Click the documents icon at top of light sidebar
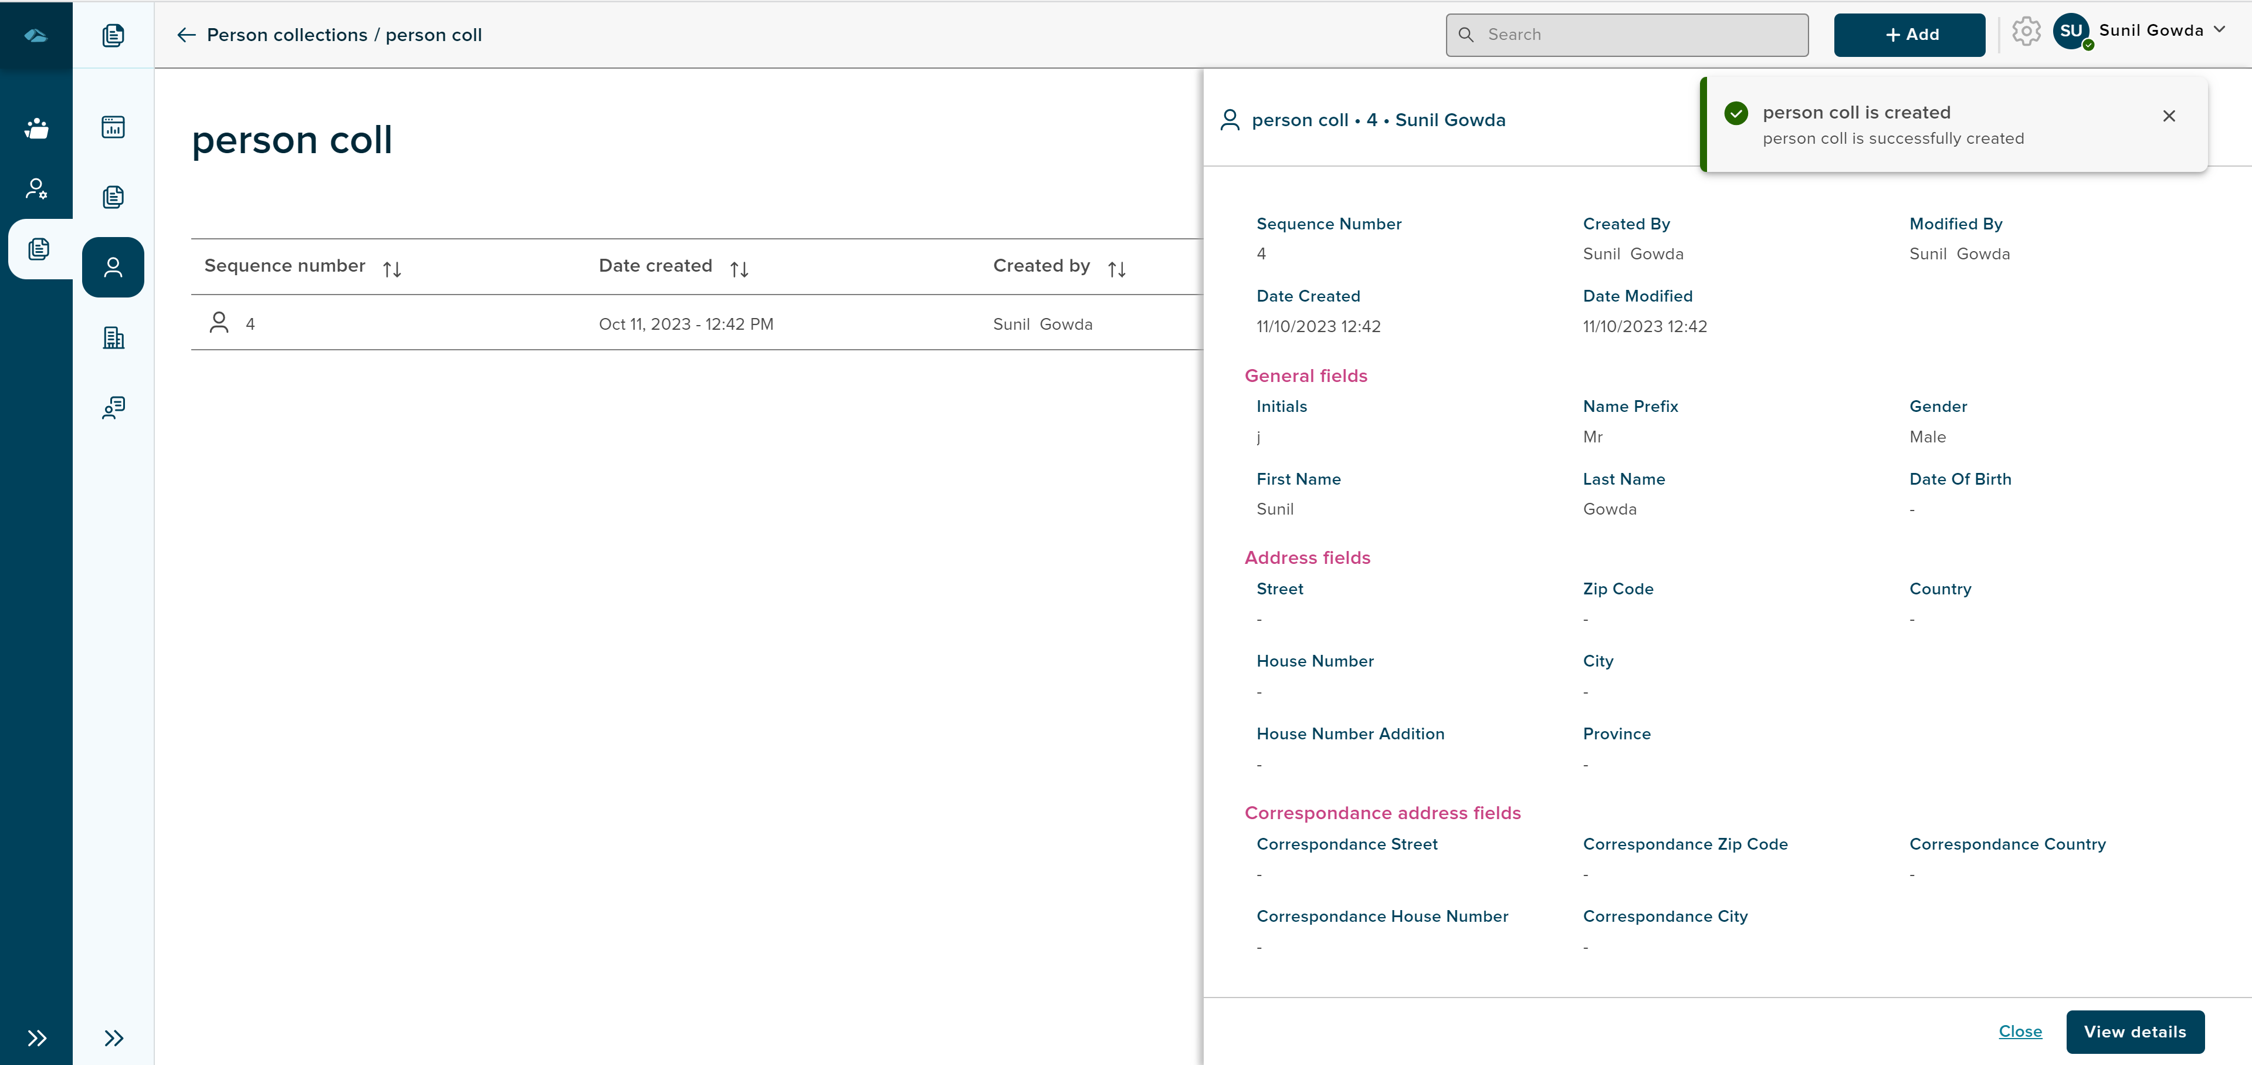Image resolution: width=2252 pixels, height=1065 pixels. click(x=113, y=35)
